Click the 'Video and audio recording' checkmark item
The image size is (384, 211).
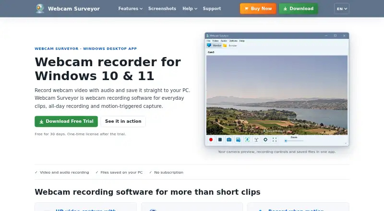(62, 172)
